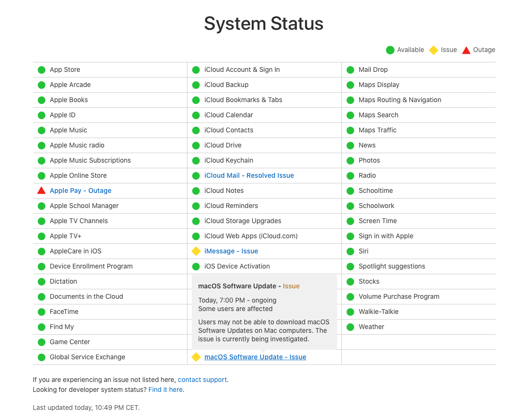
Task: Click the red triangle Apple Pay outage icon
Action: pyautogui.click(x=42, y=191)
